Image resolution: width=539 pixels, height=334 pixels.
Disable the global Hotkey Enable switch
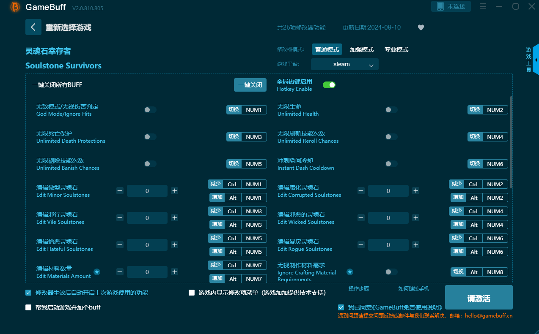[329, 85]
